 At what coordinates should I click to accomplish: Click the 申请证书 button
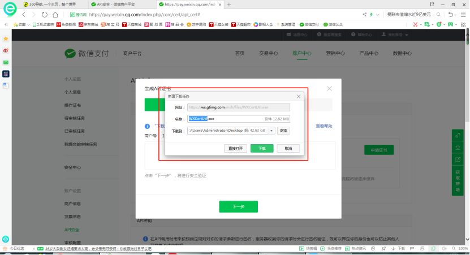pyautogui.click(x=379, y=150)
